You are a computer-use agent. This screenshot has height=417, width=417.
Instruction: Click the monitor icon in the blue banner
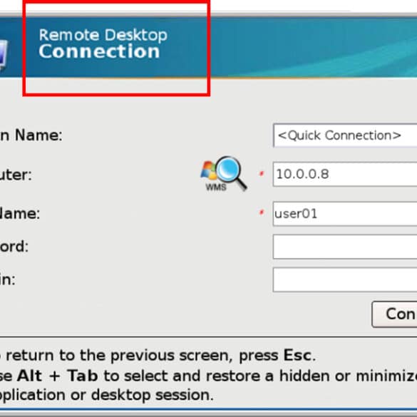(x=3, y=55)
